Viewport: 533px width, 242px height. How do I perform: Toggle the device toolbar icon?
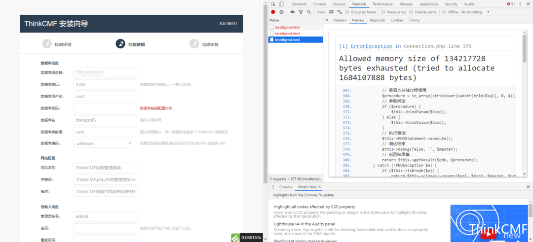(x=281, y=4)
